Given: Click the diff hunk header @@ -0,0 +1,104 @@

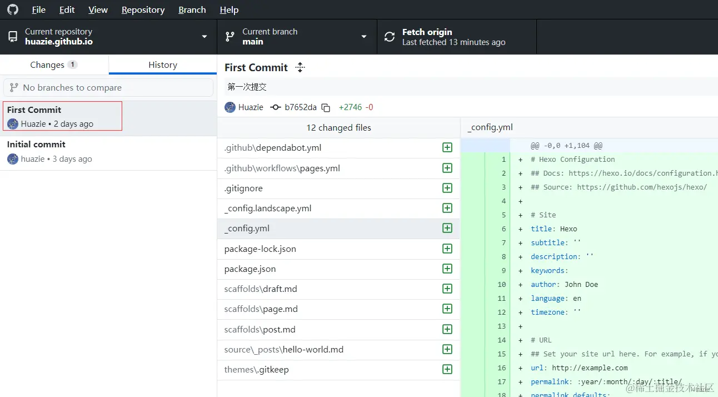Looking at the screenshot, I should click(566, 145).
